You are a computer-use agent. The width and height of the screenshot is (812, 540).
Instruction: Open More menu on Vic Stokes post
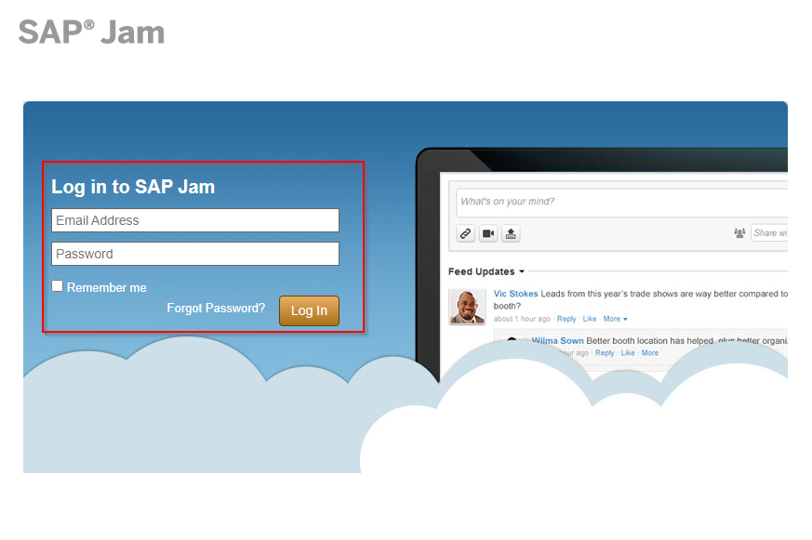[615, 319]
